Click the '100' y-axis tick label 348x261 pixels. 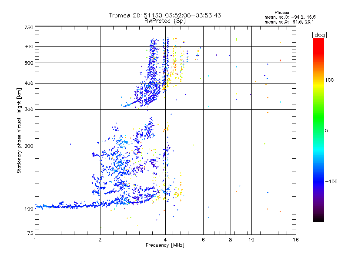tap(29, 209)
